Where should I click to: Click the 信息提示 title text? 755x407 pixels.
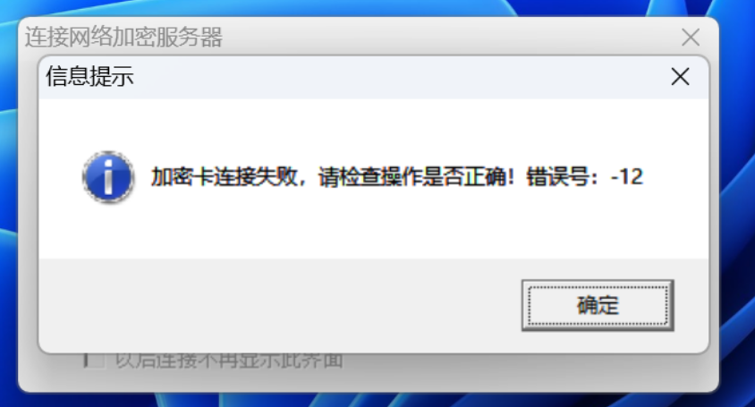(x=89, y=77)
